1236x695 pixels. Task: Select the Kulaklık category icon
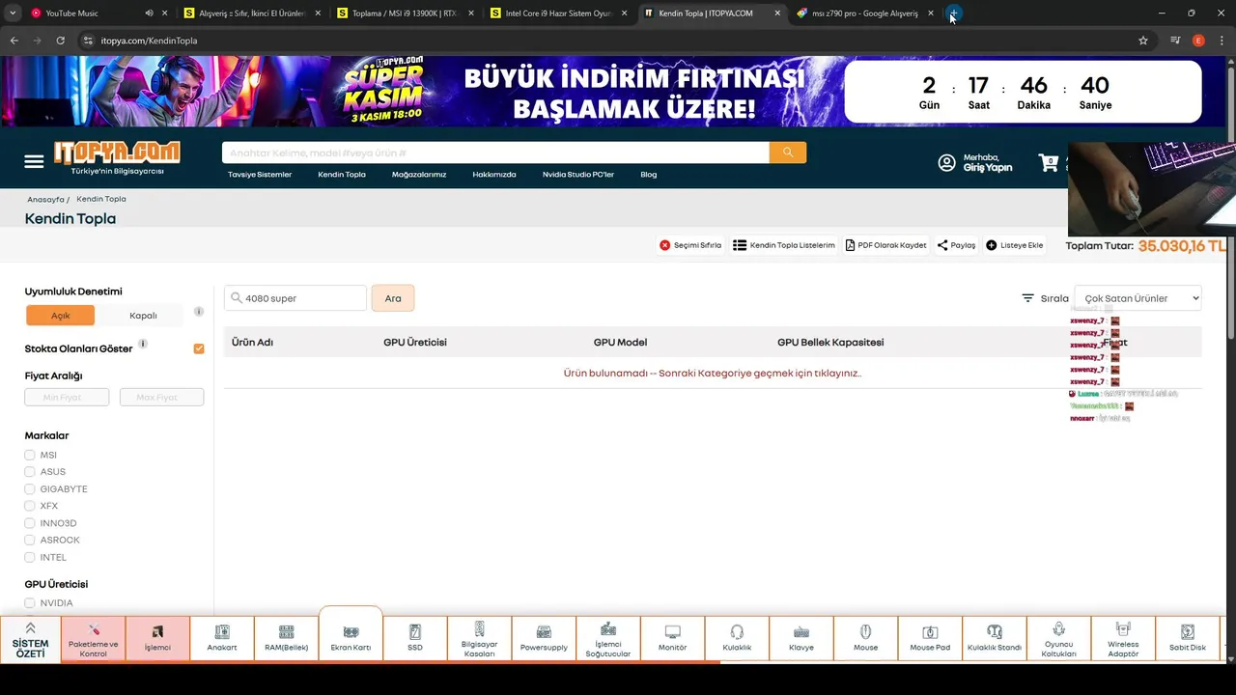click(737, 640)
